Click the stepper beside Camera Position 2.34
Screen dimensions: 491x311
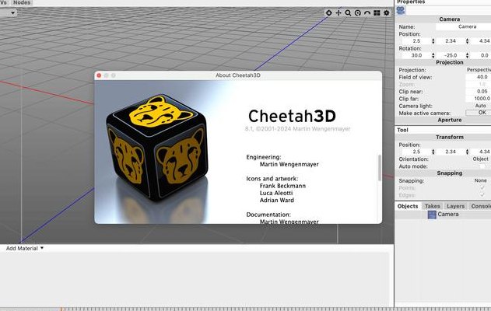[x=467, y=41]
